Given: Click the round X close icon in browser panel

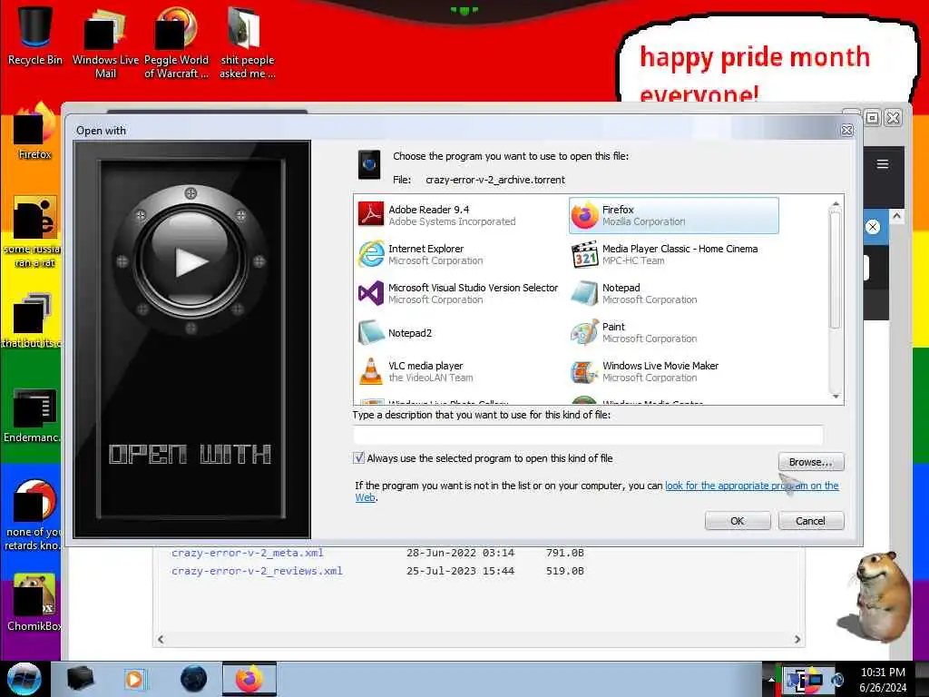Looking at the screenshot, I should point(872,226).
